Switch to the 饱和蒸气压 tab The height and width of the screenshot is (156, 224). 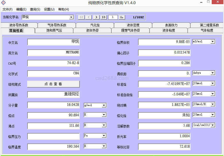point(54,31)
